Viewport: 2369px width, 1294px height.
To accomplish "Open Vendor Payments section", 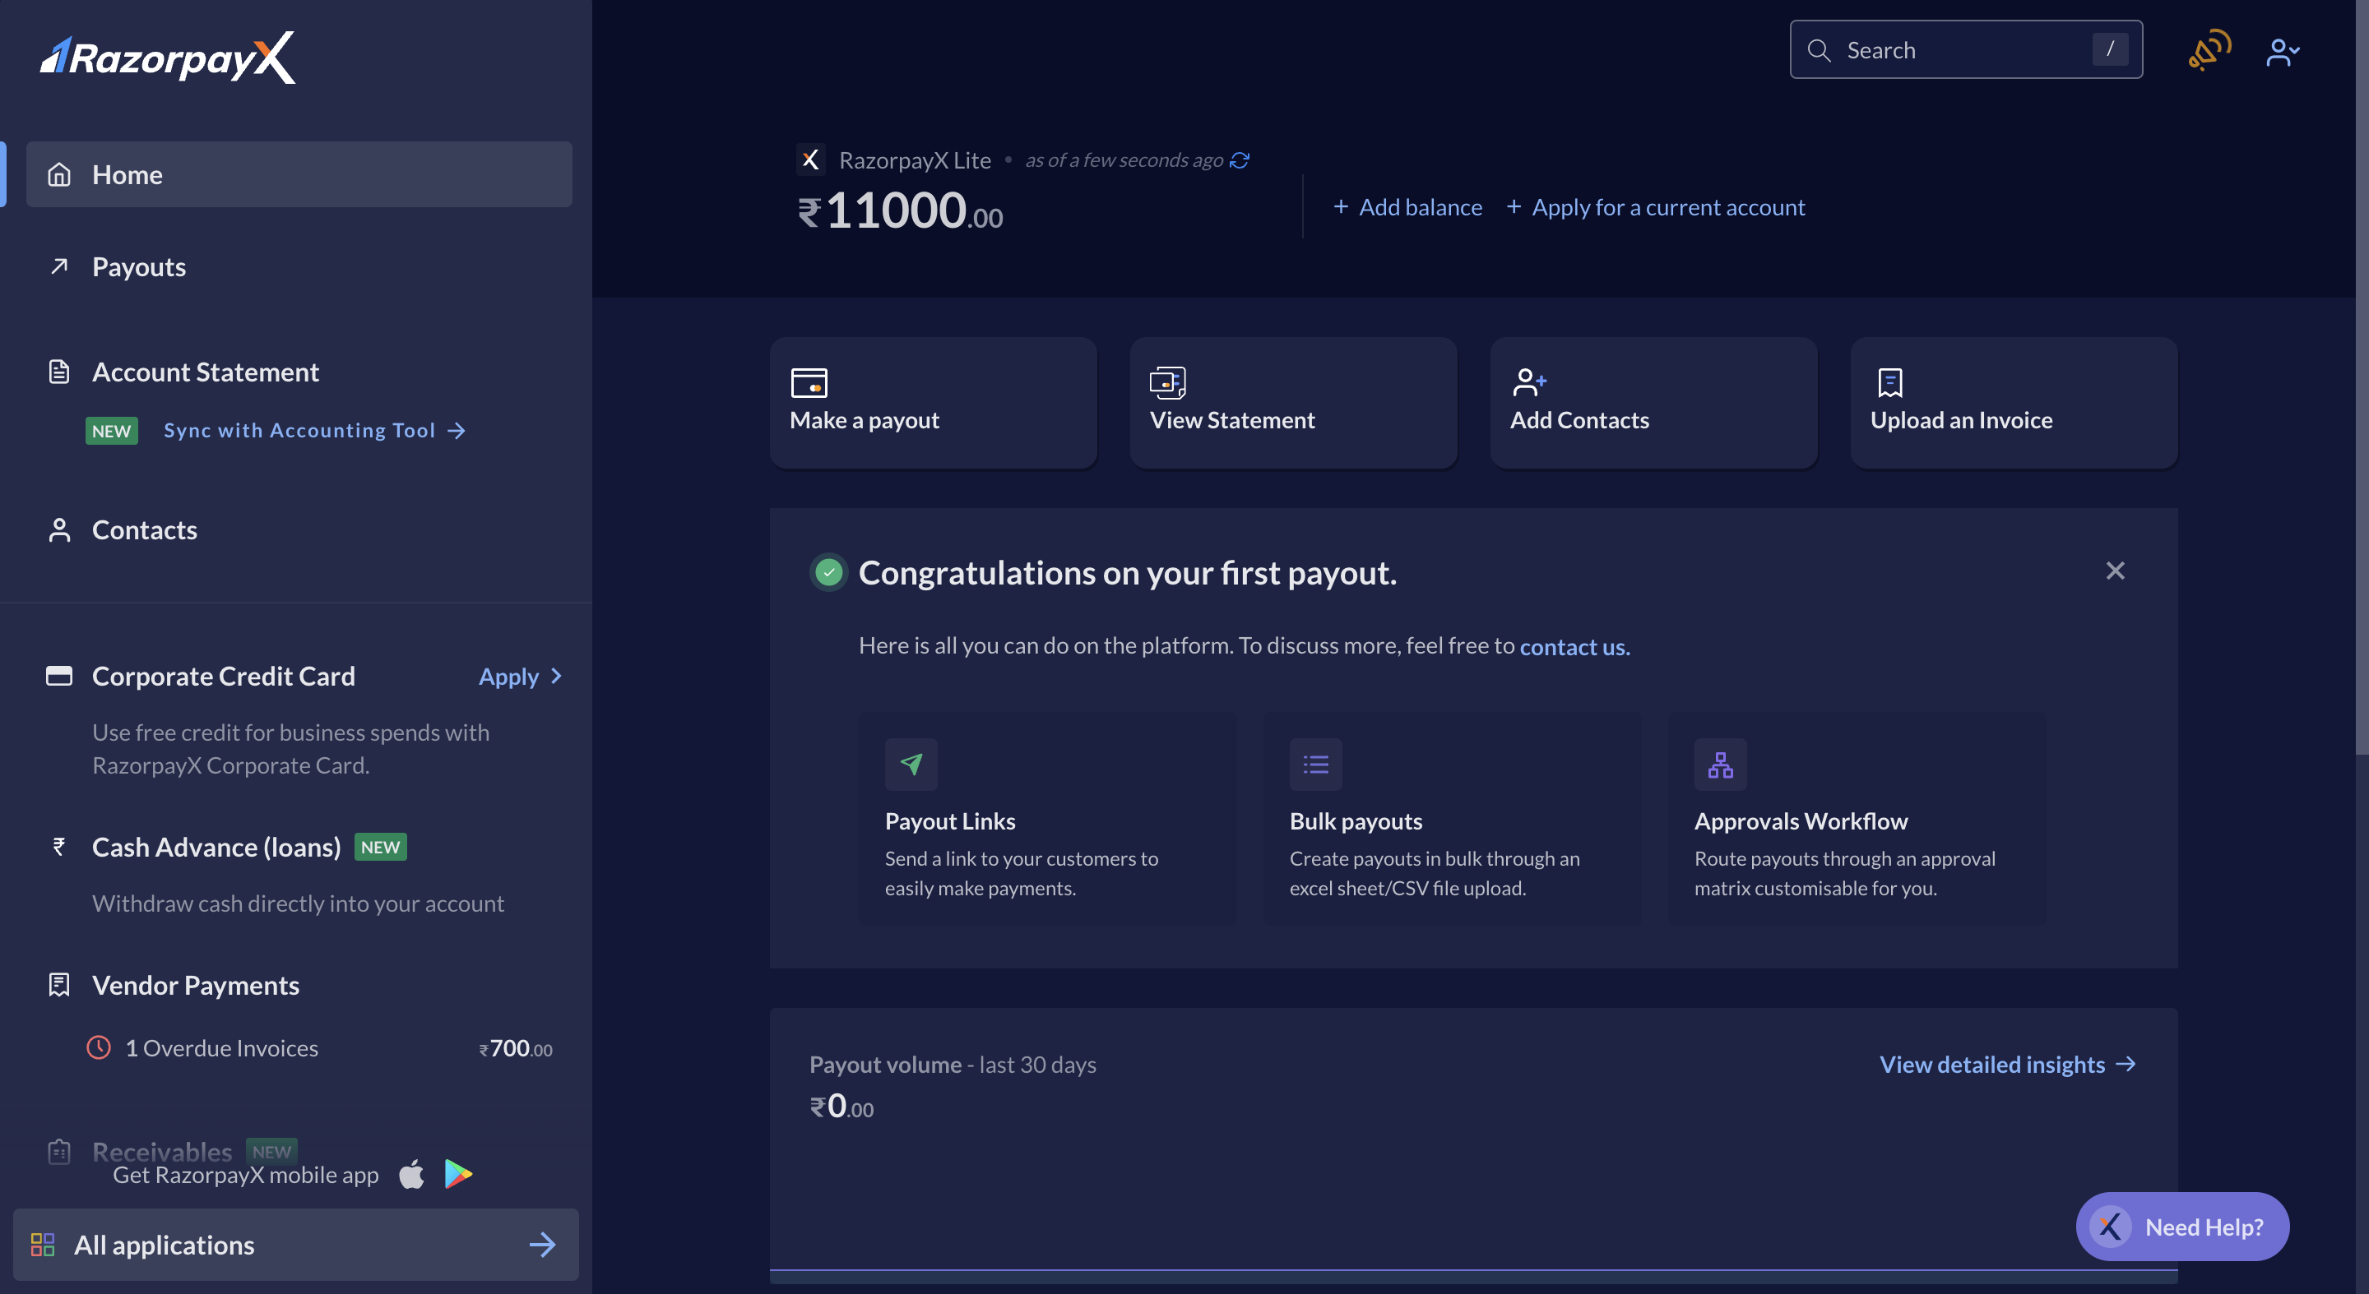I will click(196, 984).
